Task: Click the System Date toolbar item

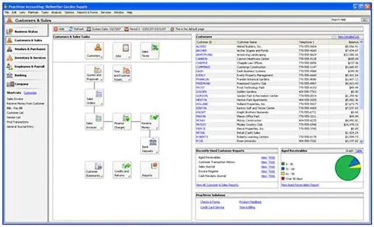Action: (x=104, y=29)
